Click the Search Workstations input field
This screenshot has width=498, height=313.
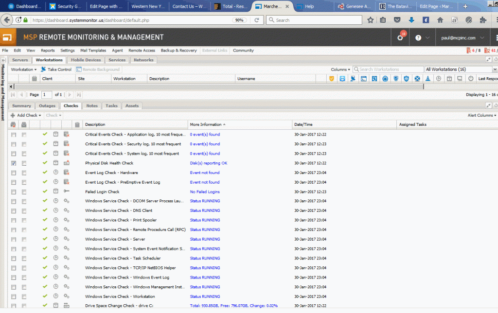388,69
